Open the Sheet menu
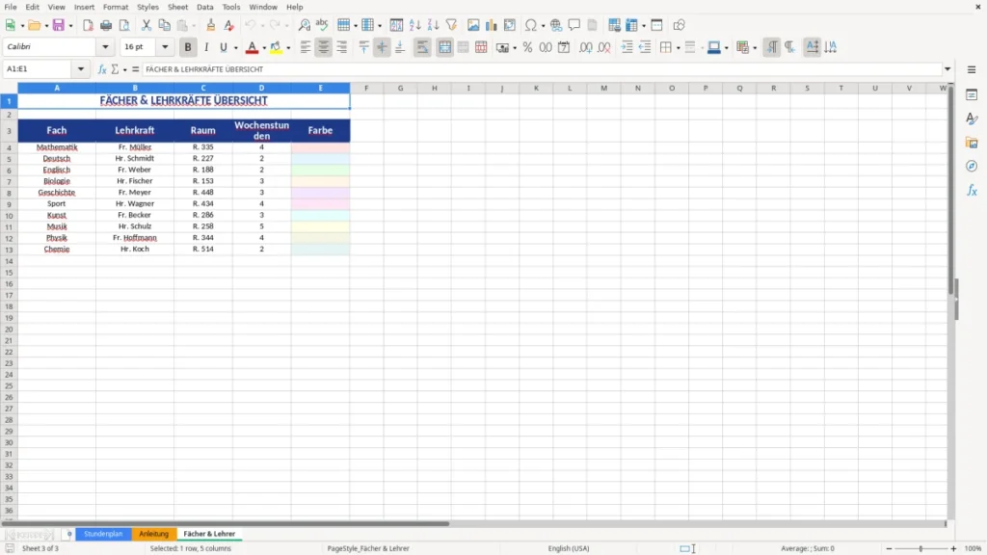The width and height of the screenshot is (987, 555). [177, 7]
